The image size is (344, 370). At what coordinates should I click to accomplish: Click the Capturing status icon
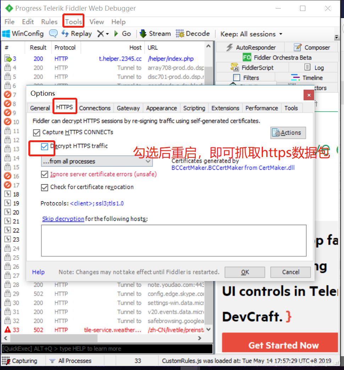[x=6, y=361]
